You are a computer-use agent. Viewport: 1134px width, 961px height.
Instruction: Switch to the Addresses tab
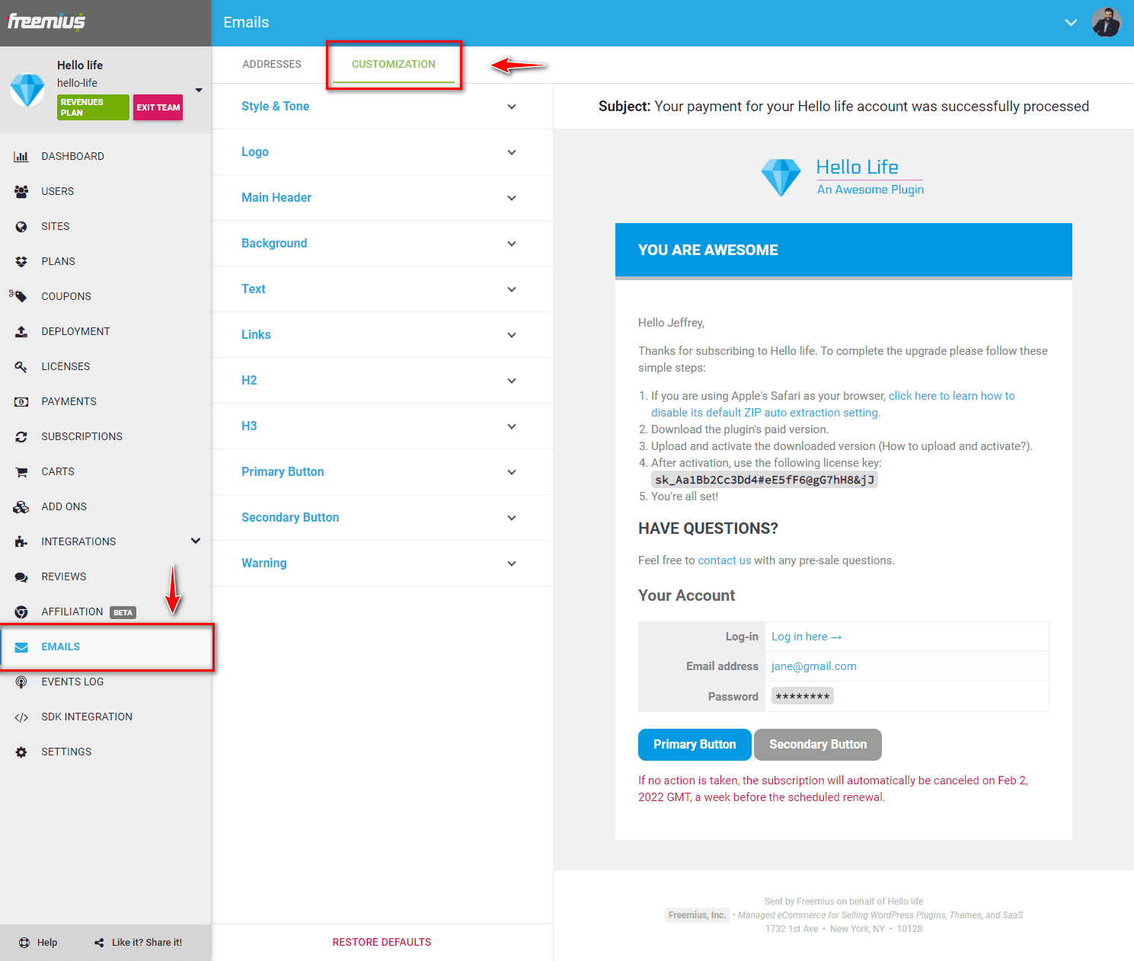[272, 64]
